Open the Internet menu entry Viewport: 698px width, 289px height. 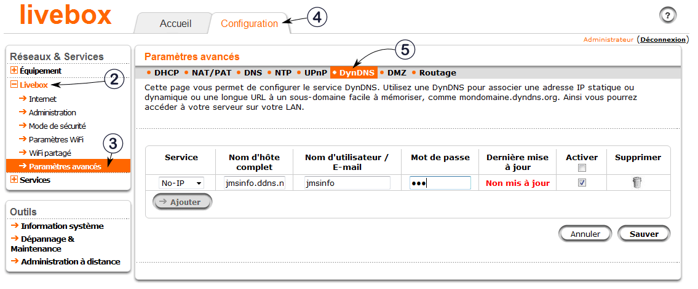[x=42, y=99]
